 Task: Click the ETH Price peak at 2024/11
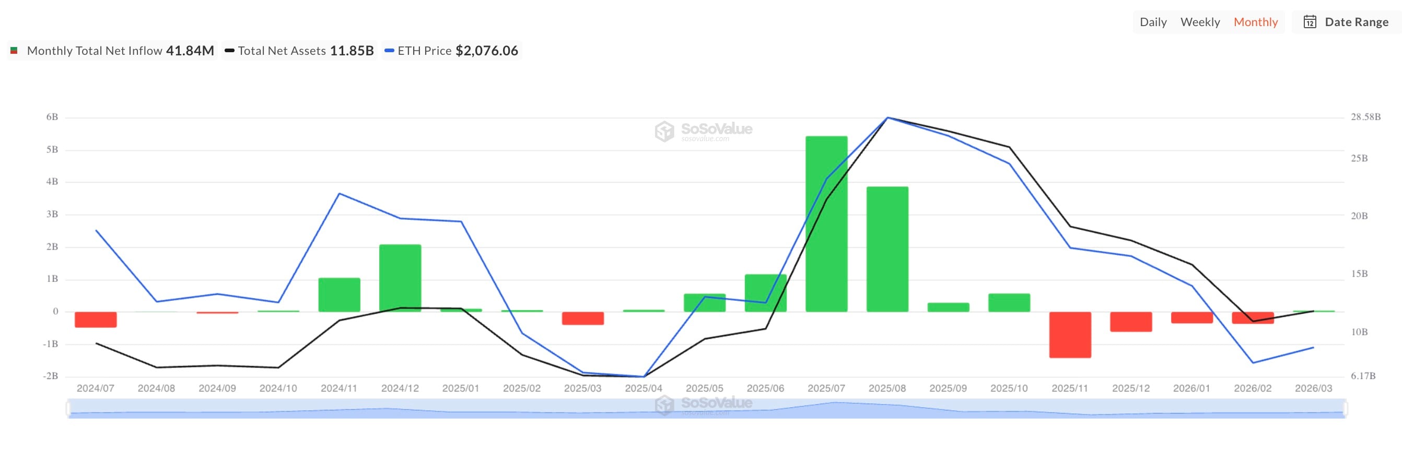pos(339,194)
